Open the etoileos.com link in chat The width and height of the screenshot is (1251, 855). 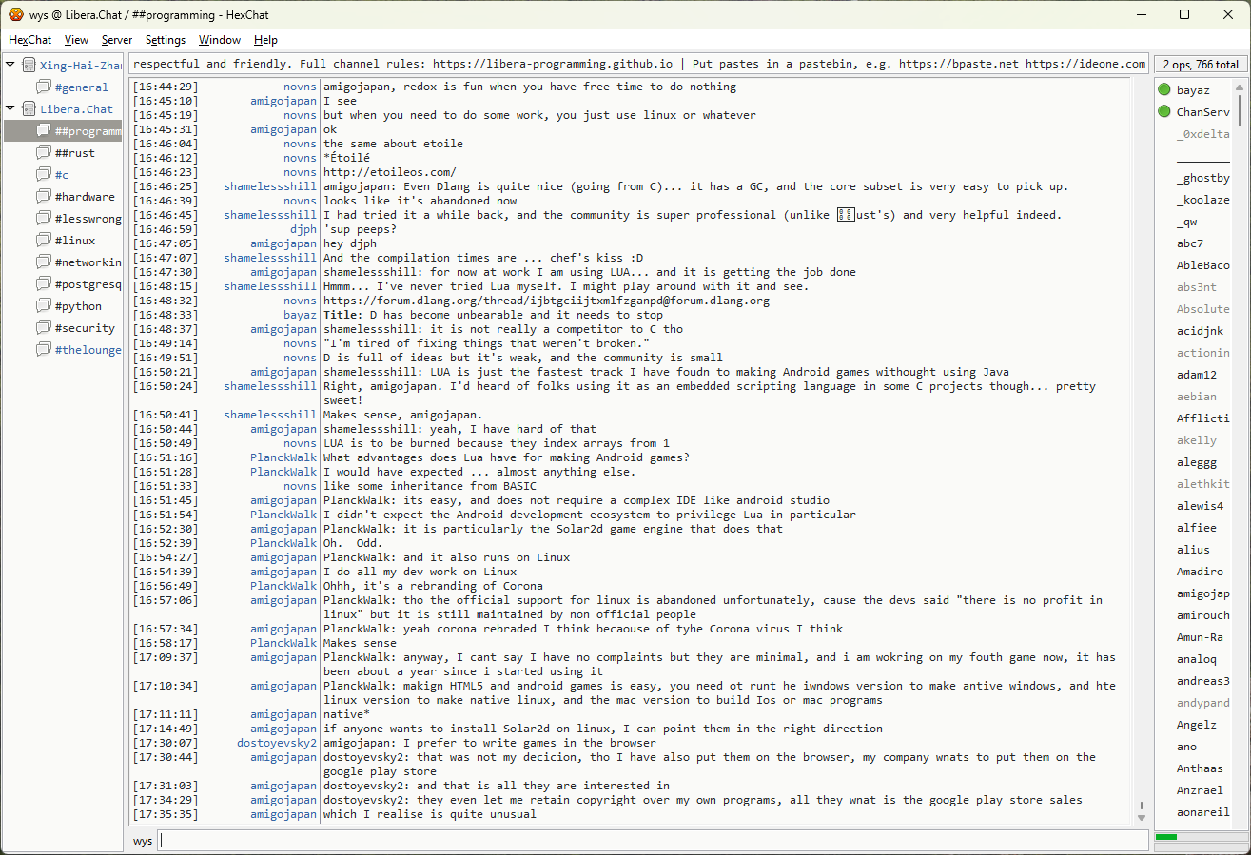[x=389, y=172]
